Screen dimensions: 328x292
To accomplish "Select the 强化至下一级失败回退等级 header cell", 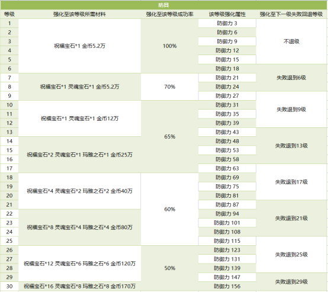I will point(291,14).
